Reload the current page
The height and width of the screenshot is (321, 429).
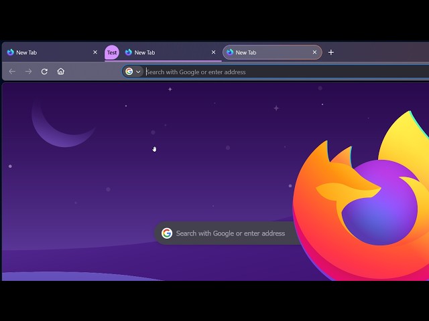44,72
